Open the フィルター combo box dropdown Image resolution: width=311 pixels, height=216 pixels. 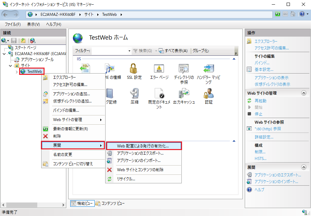tap(129, 51)
